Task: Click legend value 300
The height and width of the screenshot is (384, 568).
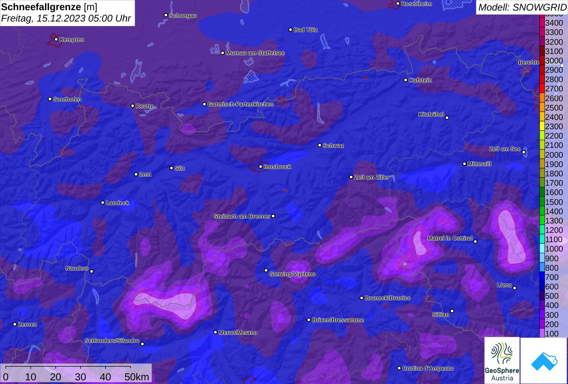Action: 552,315
